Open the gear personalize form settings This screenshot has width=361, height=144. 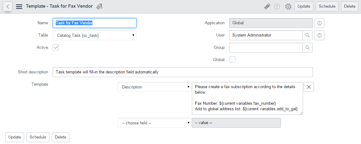coord(288,6)
